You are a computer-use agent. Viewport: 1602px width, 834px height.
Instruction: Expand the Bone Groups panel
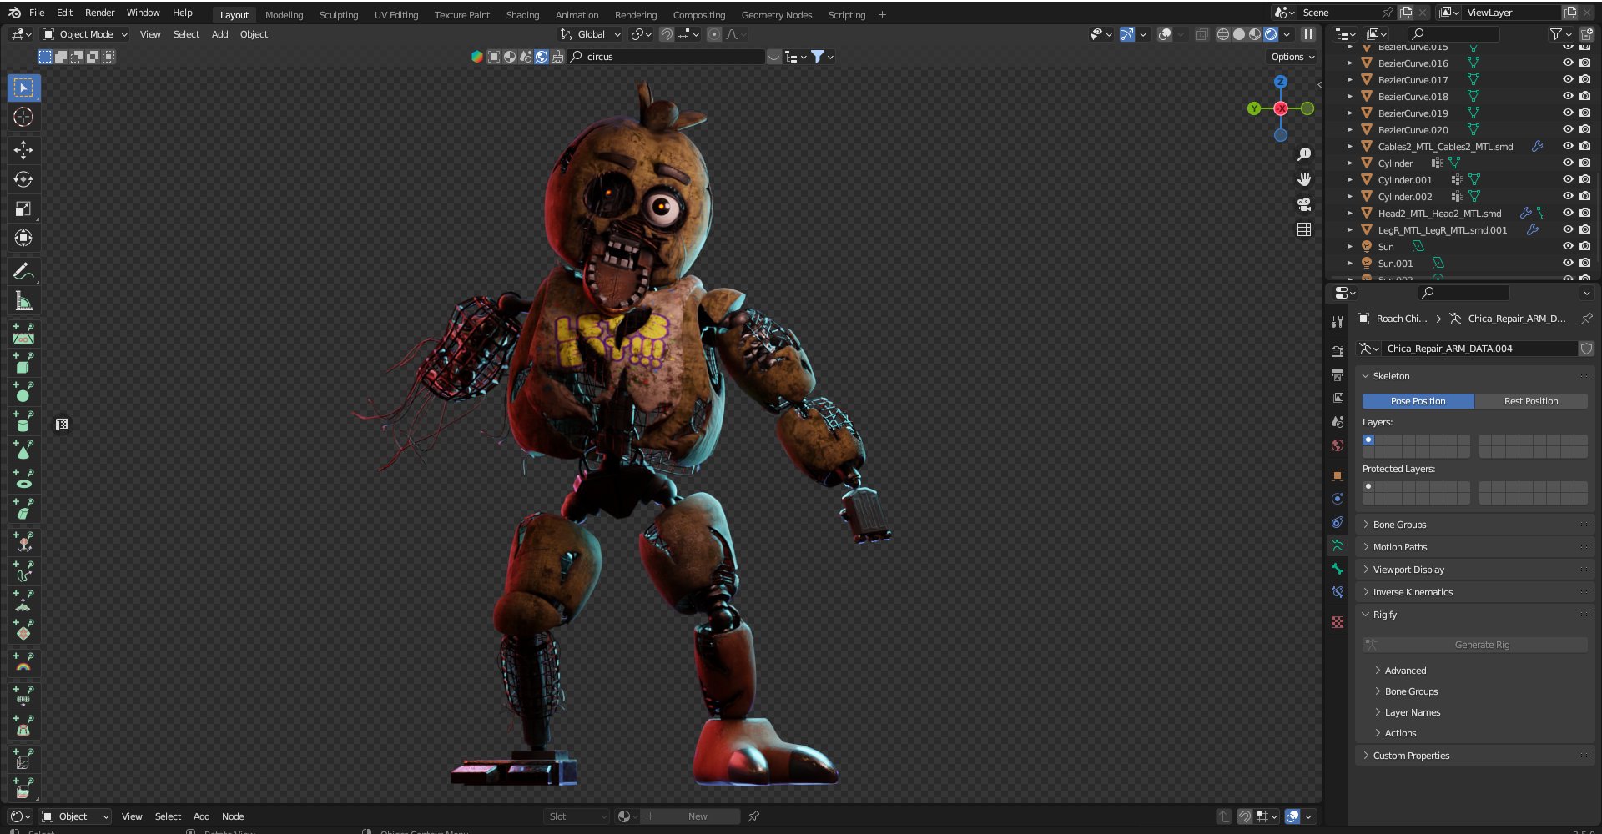click(x=1475, y=525)
